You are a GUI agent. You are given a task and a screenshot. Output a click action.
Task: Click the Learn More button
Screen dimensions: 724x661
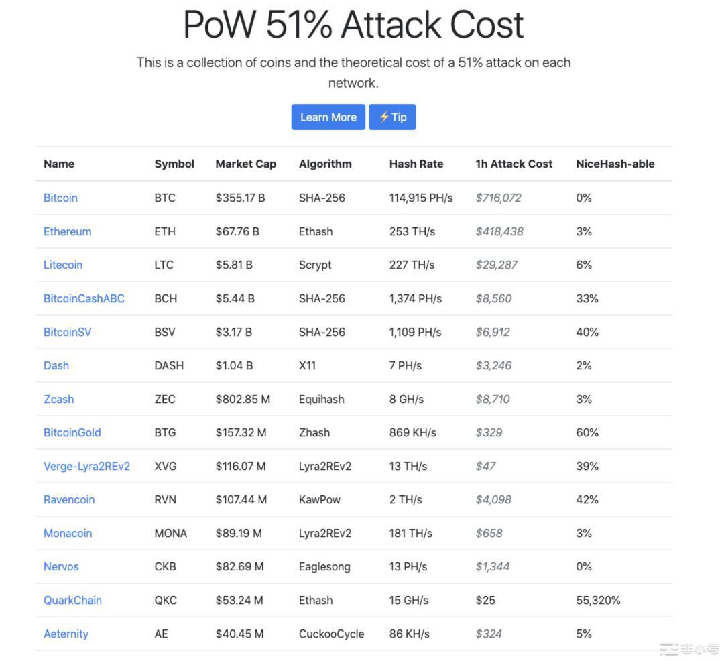(328, 117)
